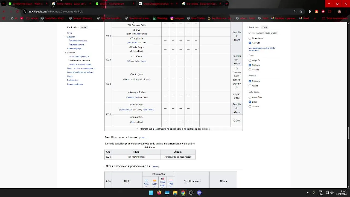The width and height of the screenshot is (350, 197).
Task: Jump to Otras canciones posicionadas in contents
Action: 81,68
